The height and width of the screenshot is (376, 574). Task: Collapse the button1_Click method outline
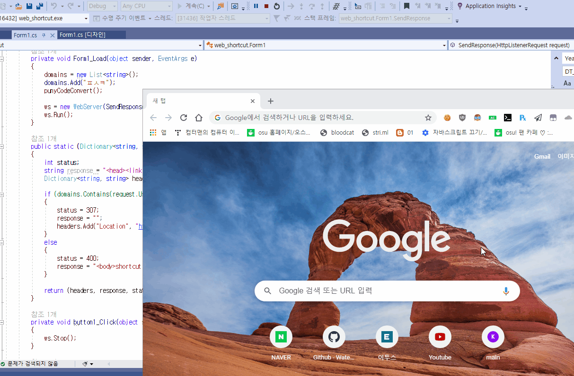coord(2,322)
